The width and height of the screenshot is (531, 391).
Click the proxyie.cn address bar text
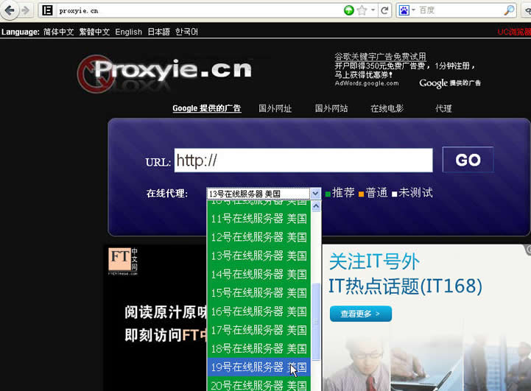point(79,11)
